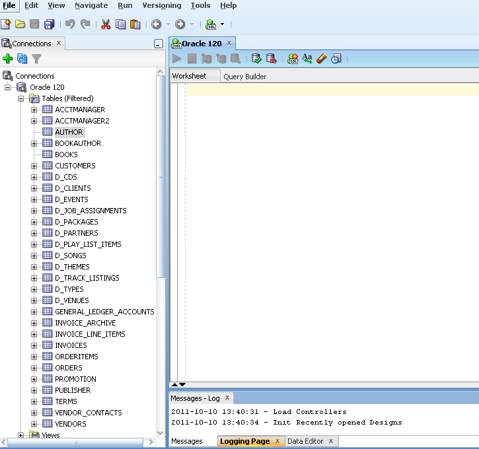Expand the ACCTMANAGER table node

point(34,110)
